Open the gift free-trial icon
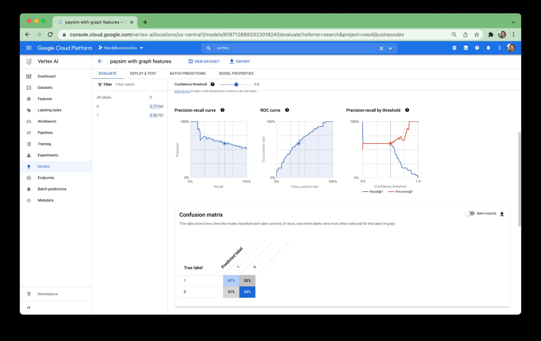Viewport: 541px width, 341px height. 454,48
